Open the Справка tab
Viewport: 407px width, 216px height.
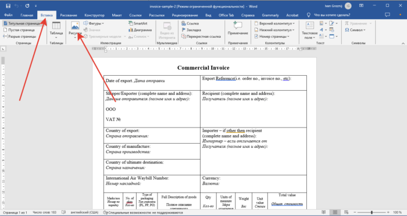click(x=248, y=15)
